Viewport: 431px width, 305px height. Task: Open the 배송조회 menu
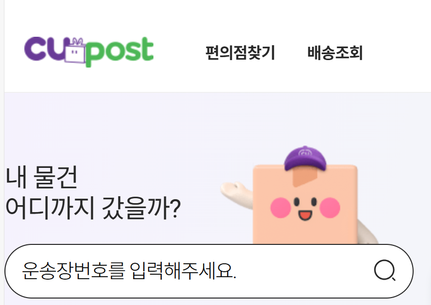[x=335, y=53]
